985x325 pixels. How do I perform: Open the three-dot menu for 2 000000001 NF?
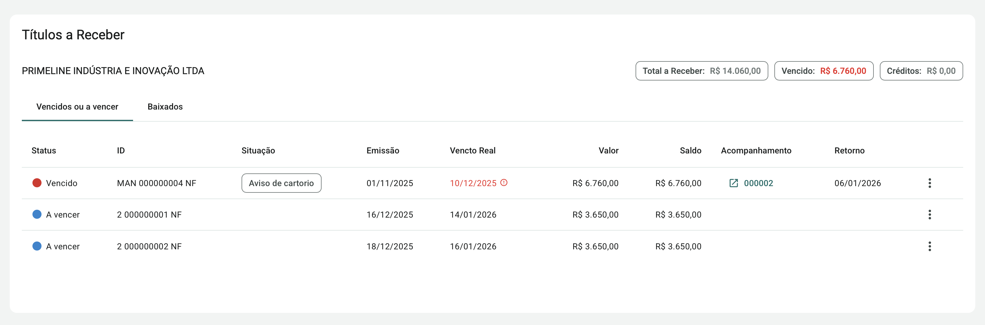(x=929, y=215)
